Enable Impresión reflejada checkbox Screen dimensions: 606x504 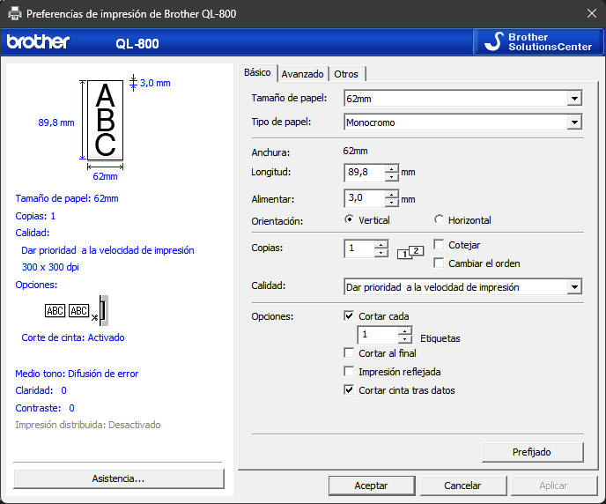pyautogui.click(x=350, y=372)
